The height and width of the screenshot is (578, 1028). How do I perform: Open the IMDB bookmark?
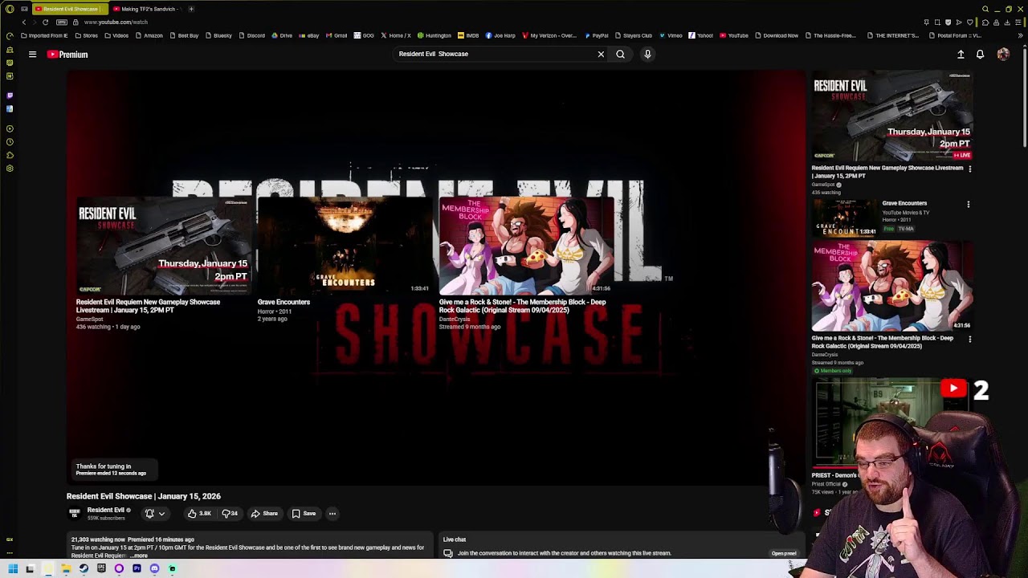[468, 35]
